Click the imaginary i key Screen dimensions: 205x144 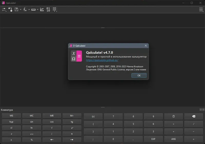point(52,134)
